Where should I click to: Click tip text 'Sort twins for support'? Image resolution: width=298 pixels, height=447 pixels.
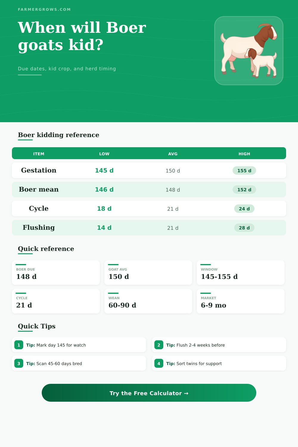(x=199, y=364)
